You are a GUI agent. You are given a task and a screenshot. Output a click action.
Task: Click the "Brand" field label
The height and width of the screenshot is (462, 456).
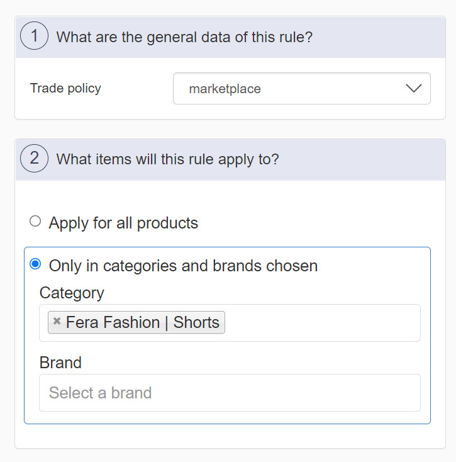click(60, 363)
